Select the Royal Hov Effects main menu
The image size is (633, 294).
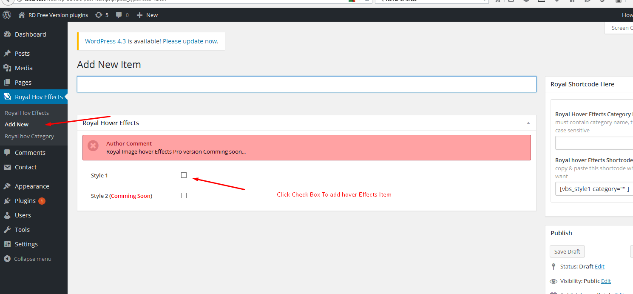click(x=34, y=97)
